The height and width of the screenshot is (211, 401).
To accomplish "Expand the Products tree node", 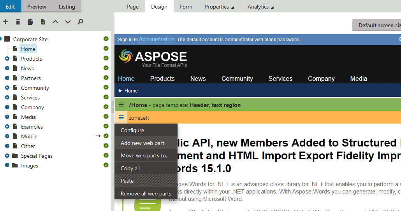I will coord(7,58).
